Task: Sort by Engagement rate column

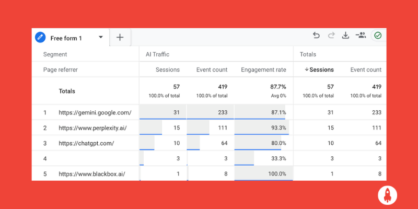Action: pyautogui.click(x=264, y=70)
